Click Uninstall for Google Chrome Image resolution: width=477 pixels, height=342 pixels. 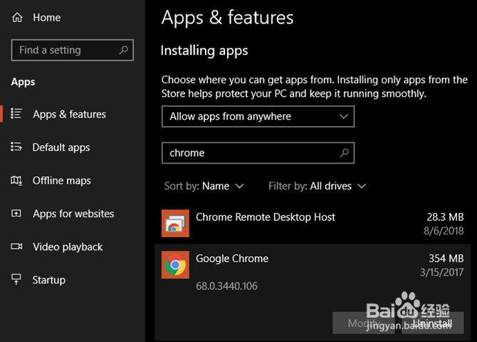tap(433, 323)
